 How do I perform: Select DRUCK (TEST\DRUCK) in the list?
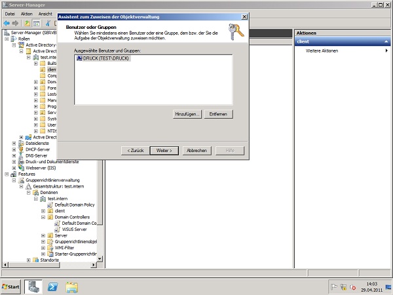pyautogui.click(x=103, y=58)
